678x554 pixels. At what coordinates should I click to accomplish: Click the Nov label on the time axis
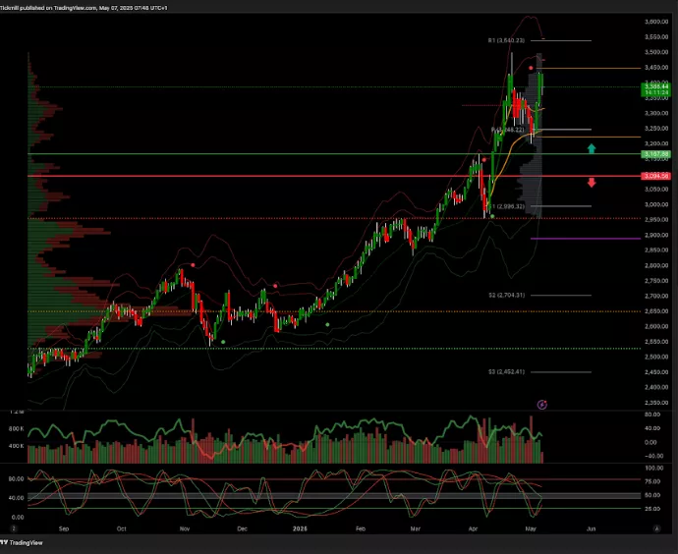click(x=183, y=527)
